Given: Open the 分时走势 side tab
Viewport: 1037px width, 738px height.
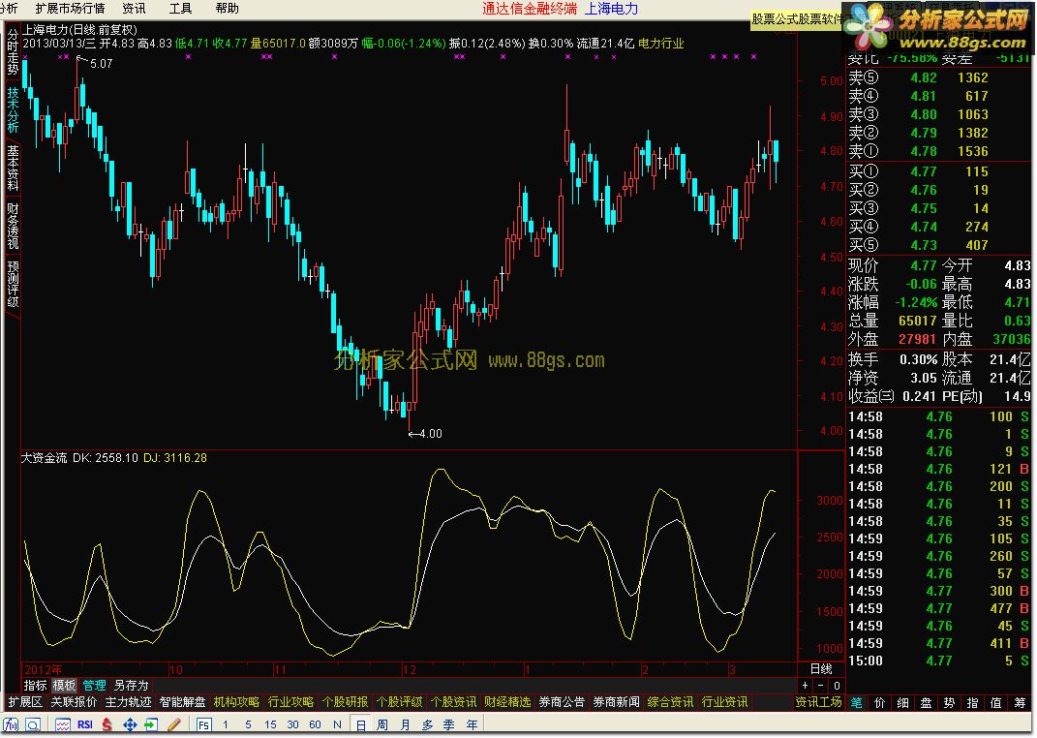Looking at the screenshot, I should (13, 51).
